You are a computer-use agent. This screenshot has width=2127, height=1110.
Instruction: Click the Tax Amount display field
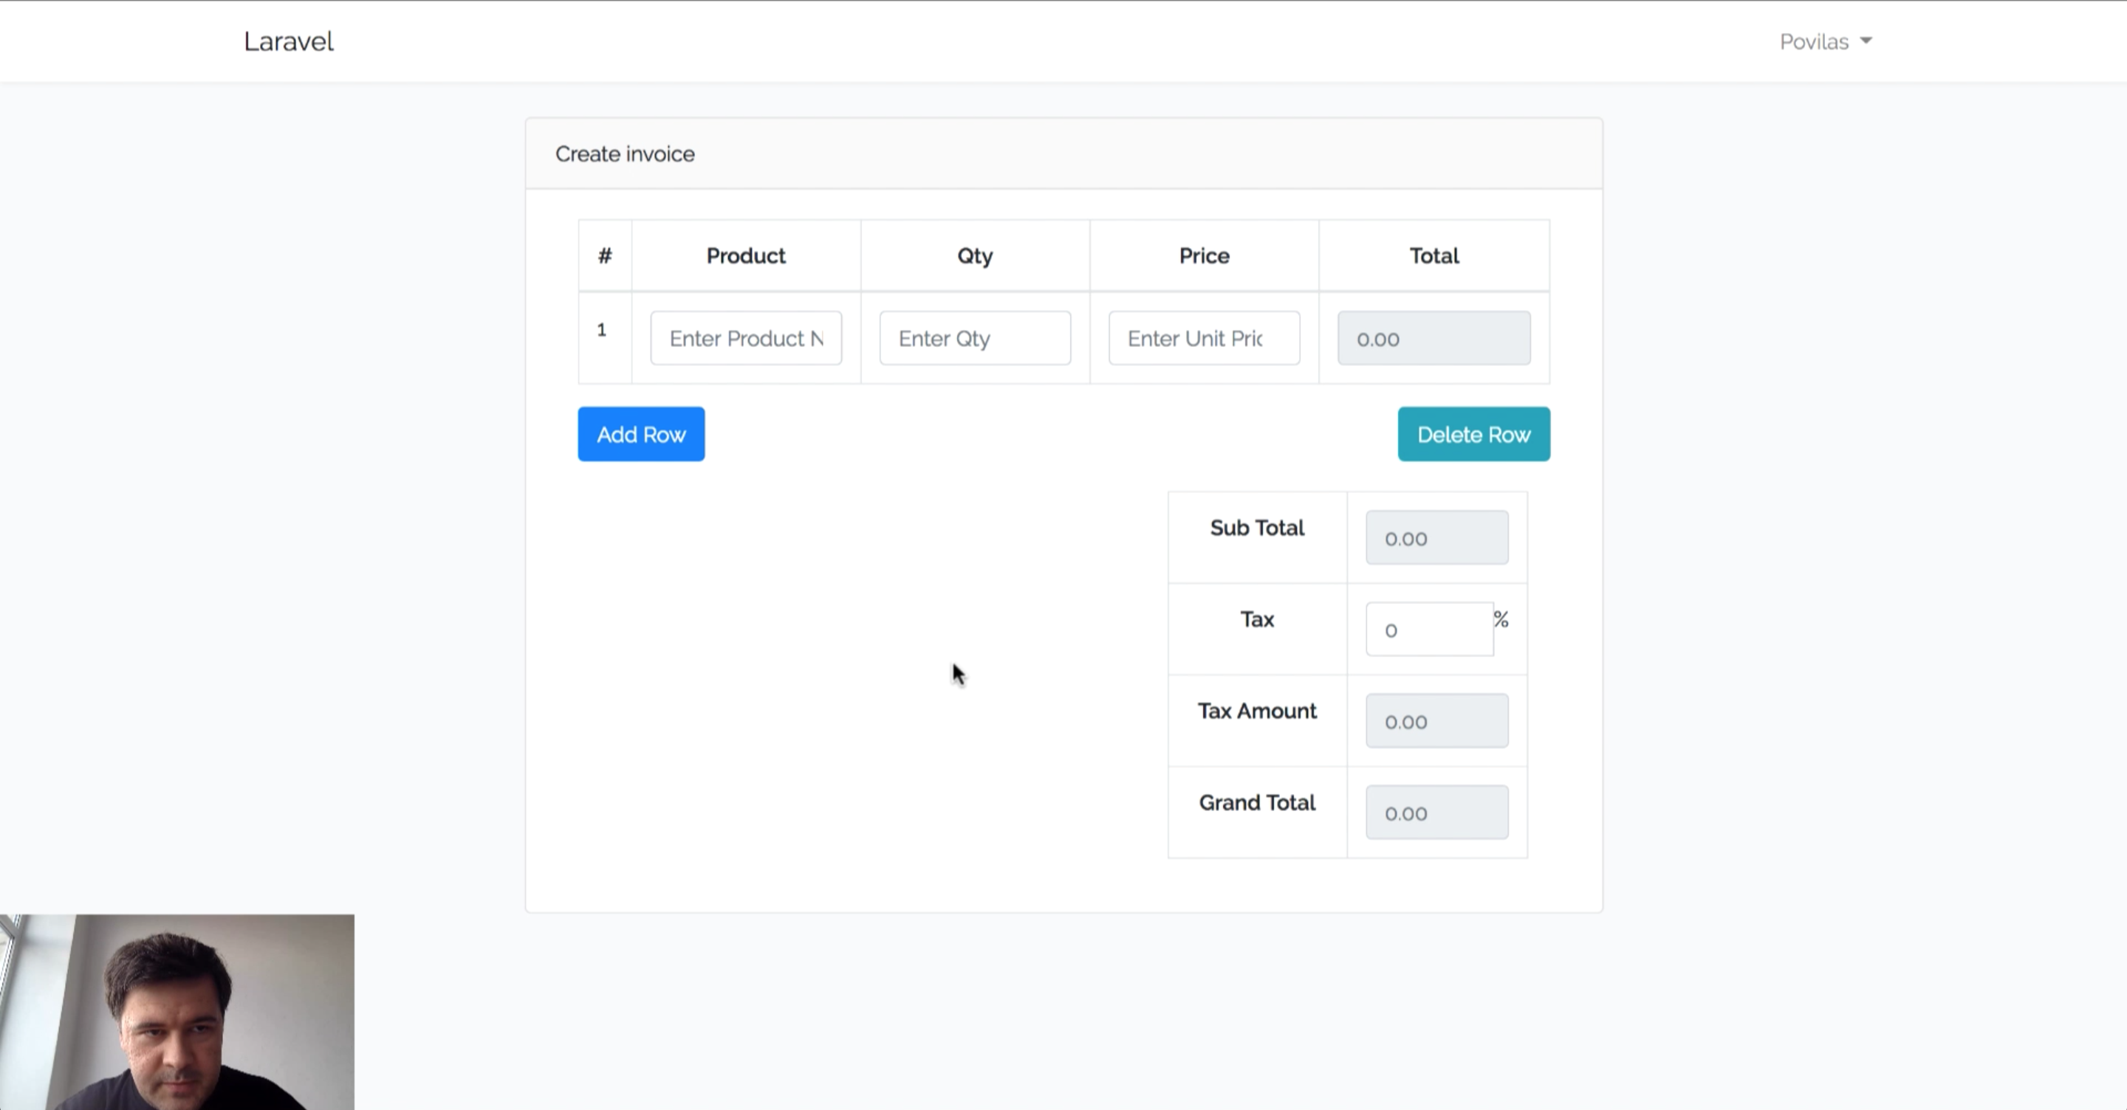[x=1436, y=721]
